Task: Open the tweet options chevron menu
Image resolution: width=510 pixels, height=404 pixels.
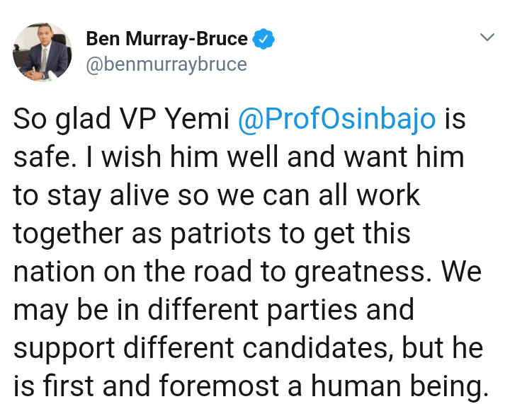Action: (487, 37)
